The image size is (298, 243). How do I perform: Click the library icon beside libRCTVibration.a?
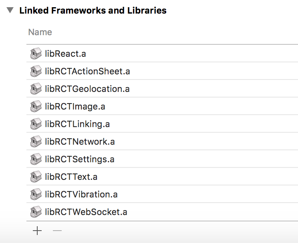[x=36, y=194]
